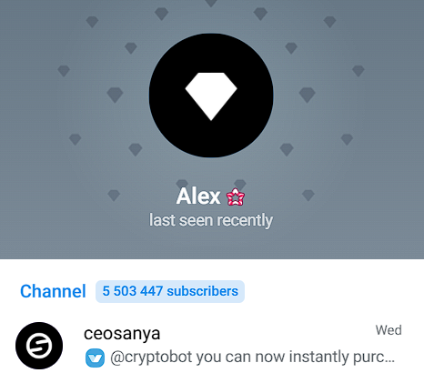The height and width of the screenshot is (383, 424).
Task: Click the ceosanya channel row
Action: (x=212, y=346)
